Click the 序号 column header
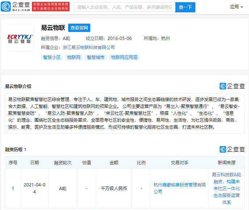 13,162
